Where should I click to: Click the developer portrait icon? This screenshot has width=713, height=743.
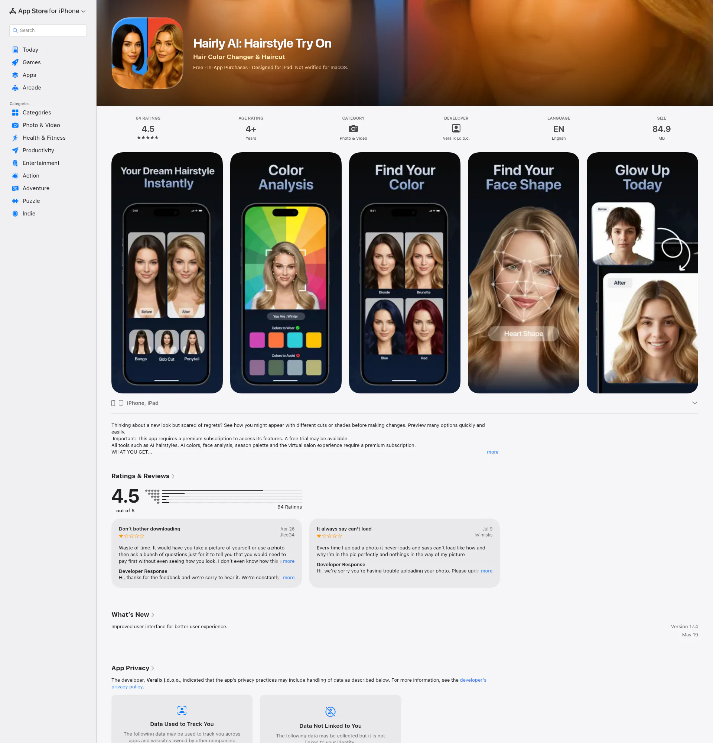point(456,129)
